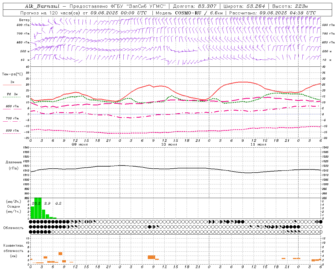Click the Широта: 53.264 field

coord(244,6)
